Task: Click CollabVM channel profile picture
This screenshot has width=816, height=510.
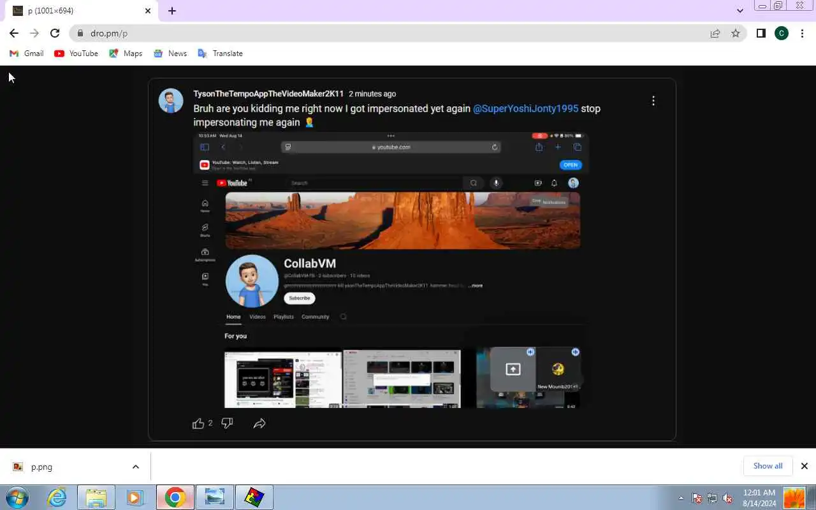Action: [252, 281]
